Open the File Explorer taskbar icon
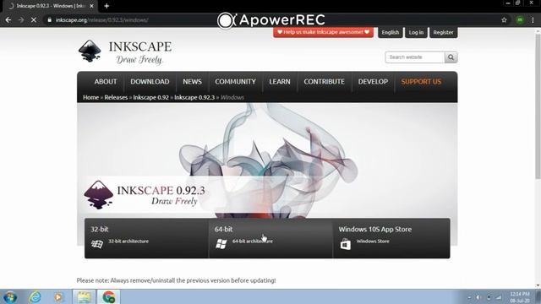 click(84, 296)
